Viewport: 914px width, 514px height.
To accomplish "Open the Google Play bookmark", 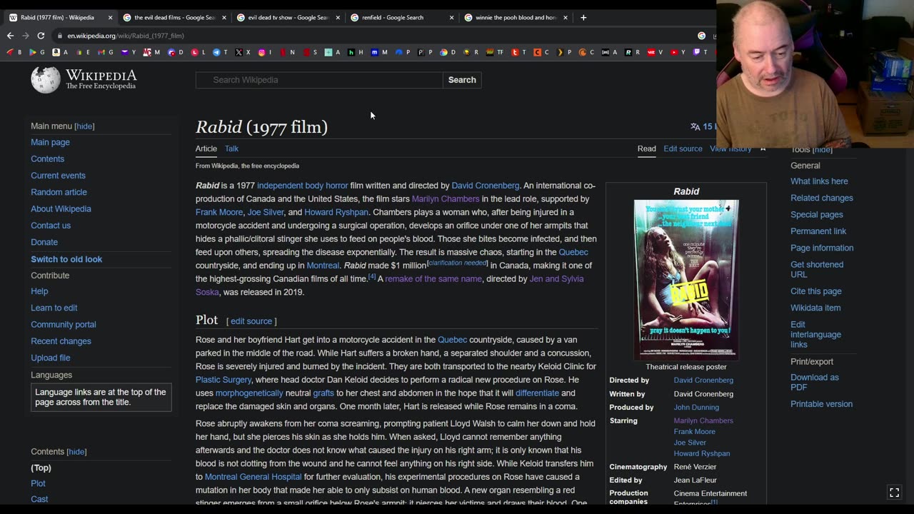I will pos(36,52).
